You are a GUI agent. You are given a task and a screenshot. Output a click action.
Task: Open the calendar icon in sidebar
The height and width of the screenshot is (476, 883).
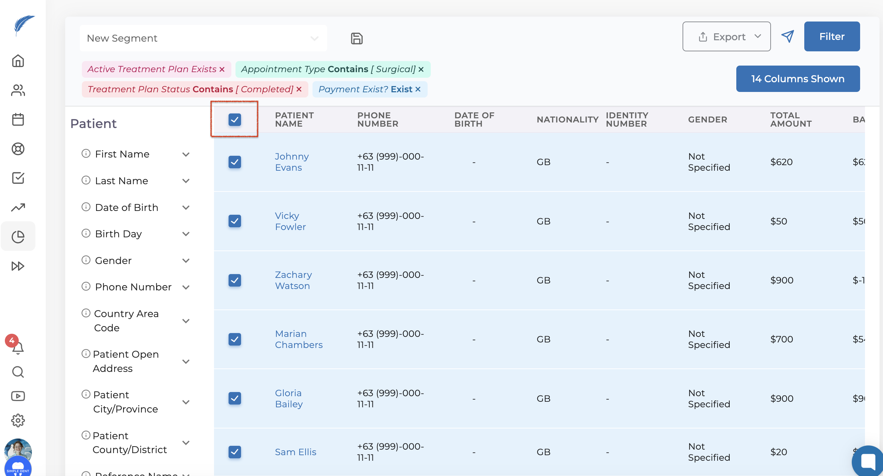click(x=18, y=120)
